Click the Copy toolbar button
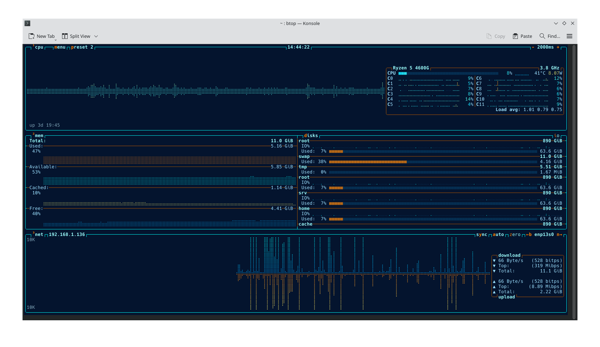Viewport: 600px width, 347px height. [496, 36]
